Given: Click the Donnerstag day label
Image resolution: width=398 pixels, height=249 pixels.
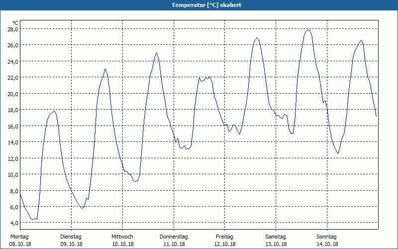Looking at the screenshot, I should pos(174,237).
